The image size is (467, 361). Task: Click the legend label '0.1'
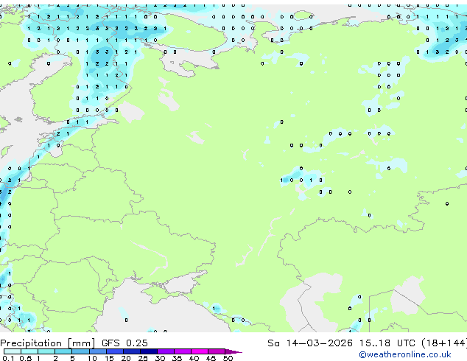(8, 358)
